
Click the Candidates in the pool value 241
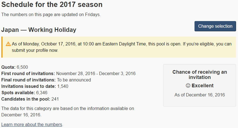click(55, 99)
